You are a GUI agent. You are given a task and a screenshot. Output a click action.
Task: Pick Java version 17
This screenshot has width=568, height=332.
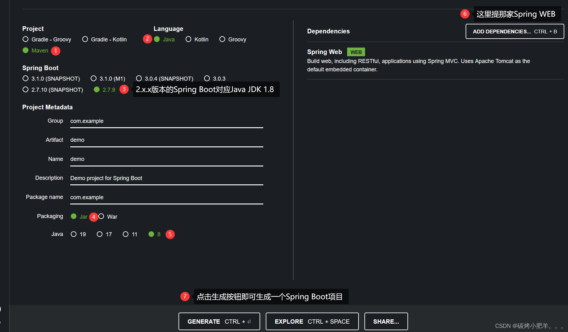104,234
